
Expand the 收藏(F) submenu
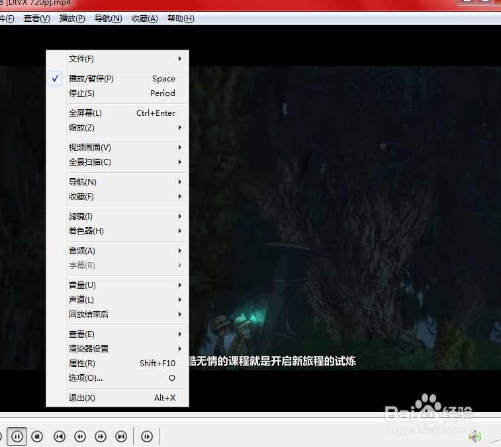pyautogui.click(x=118, y=197)
